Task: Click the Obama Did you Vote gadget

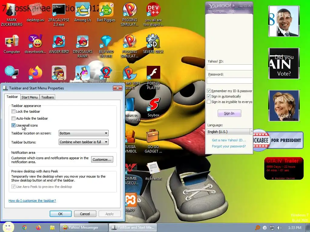Action: click(284, 21)
